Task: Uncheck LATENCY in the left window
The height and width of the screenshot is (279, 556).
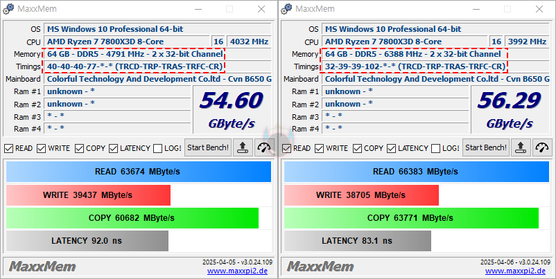Action: point(114,148)
